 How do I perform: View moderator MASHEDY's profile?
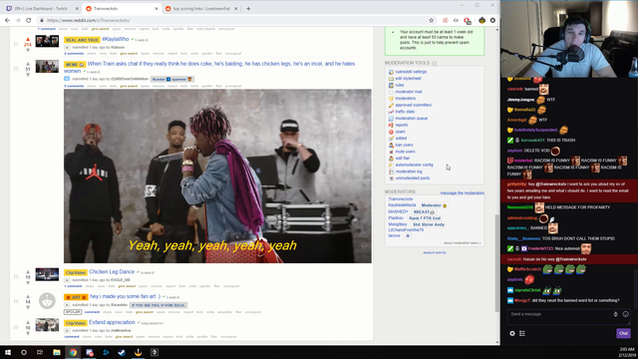(x=398, y=211)
